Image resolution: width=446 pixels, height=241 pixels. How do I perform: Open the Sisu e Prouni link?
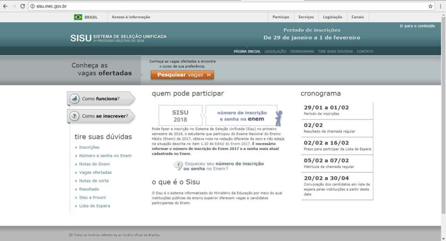tap(92, 197)
